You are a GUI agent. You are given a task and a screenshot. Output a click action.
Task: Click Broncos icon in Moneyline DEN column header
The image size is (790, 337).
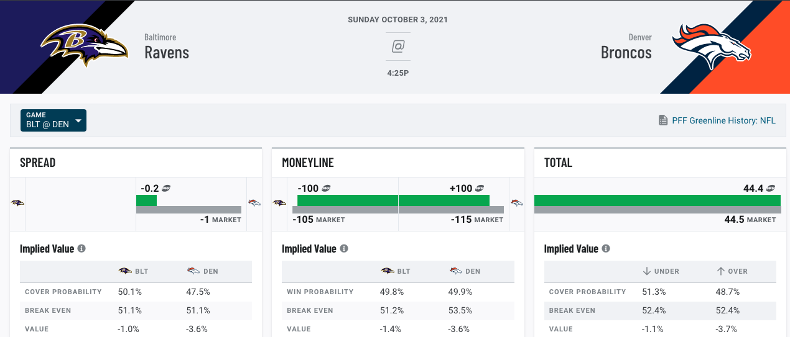click(x=455, y=271)
